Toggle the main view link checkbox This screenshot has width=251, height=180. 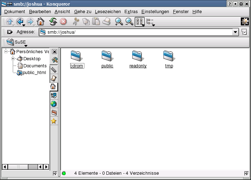(x=246, y=173)
